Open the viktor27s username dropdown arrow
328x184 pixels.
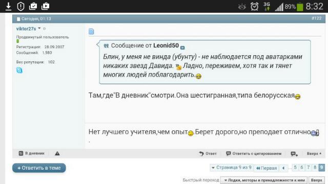(39, 28)
